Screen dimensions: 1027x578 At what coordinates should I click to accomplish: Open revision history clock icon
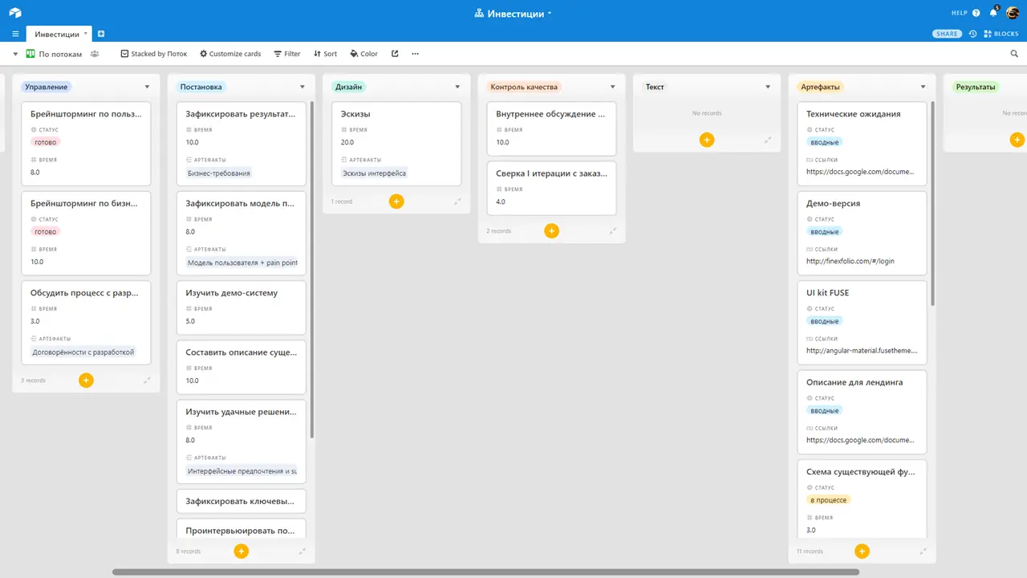point(972,34)
